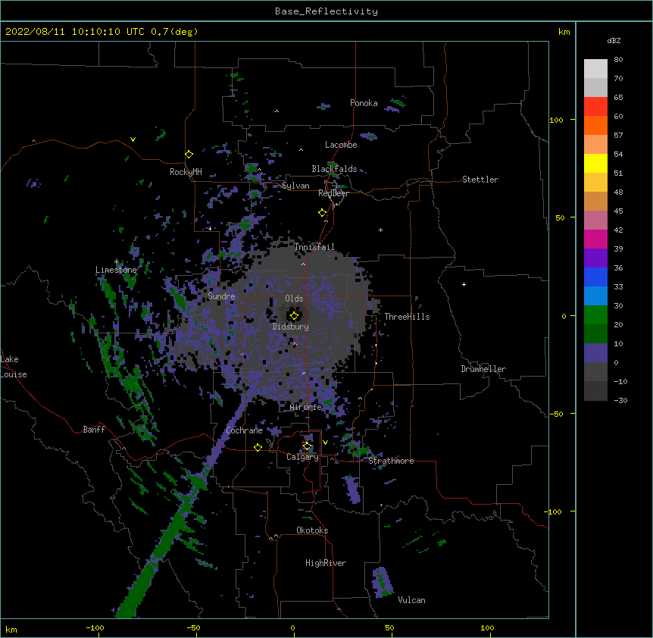653x638 pixels.
Task: Click the Lacombe city label
Action: tap(341, 145)
